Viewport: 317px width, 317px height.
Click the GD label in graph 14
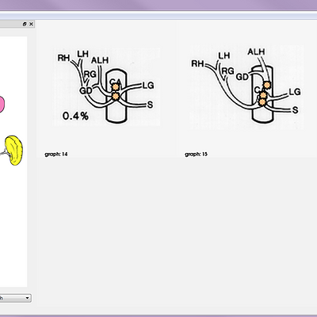click(86, 90)
